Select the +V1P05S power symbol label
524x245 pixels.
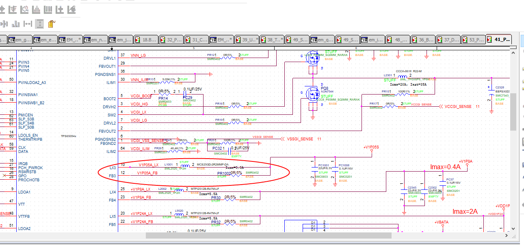click(370, 147)
